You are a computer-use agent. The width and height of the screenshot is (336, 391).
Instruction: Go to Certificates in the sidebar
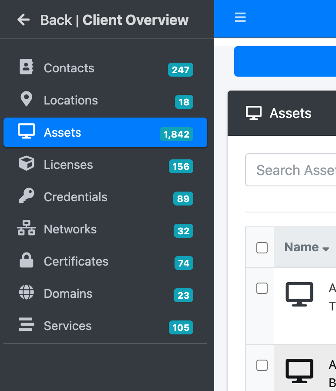pyautogui.click(x=105, y=261)
